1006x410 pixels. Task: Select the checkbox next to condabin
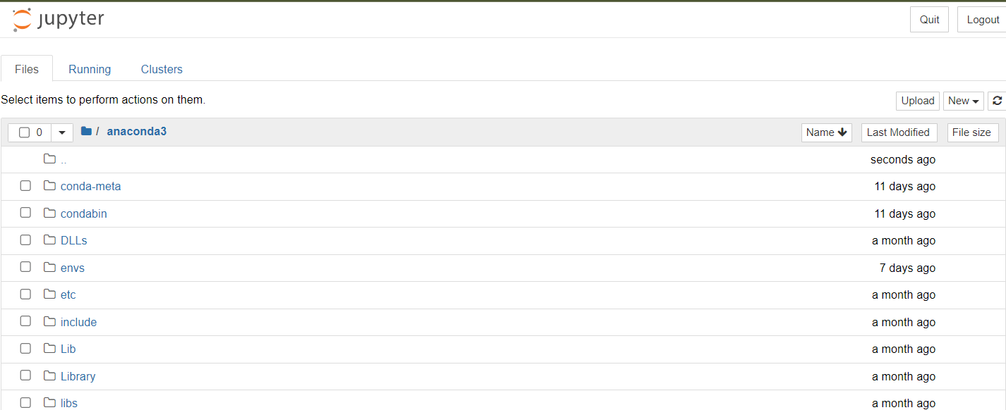click(25, 212)
